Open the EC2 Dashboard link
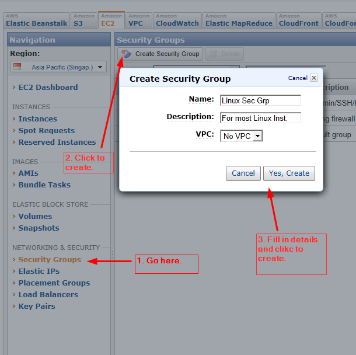 click(x=48, y=87)
